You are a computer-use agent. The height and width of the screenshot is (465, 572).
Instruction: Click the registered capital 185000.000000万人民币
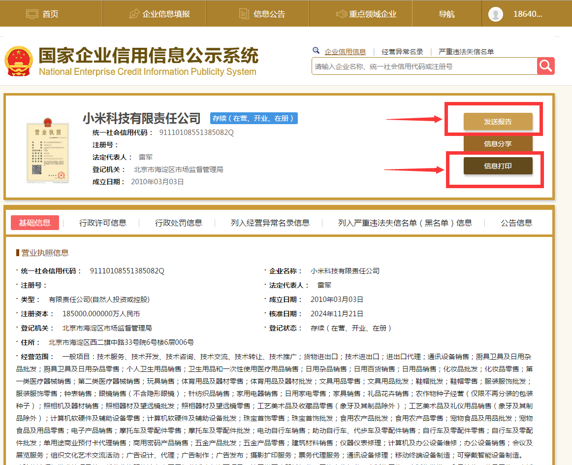[x=101, y=313]
